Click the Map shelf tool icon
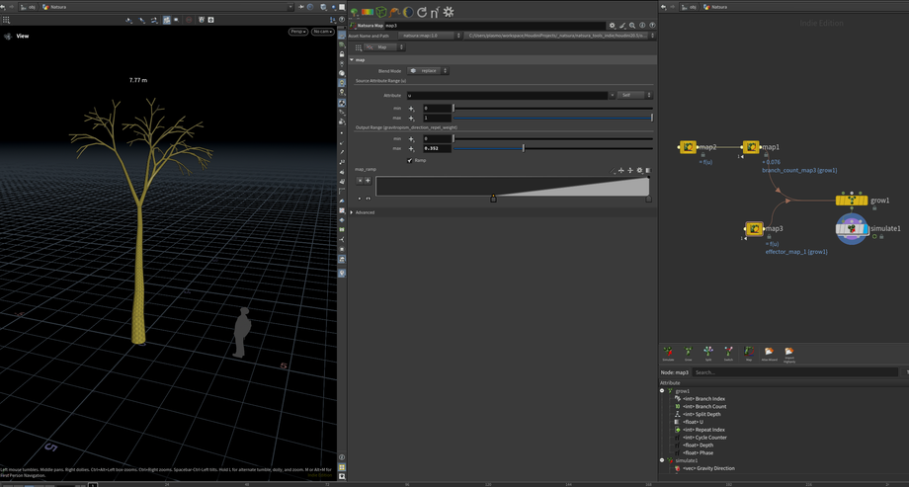The height and width of the screenshot is (487, 909). 749,352
